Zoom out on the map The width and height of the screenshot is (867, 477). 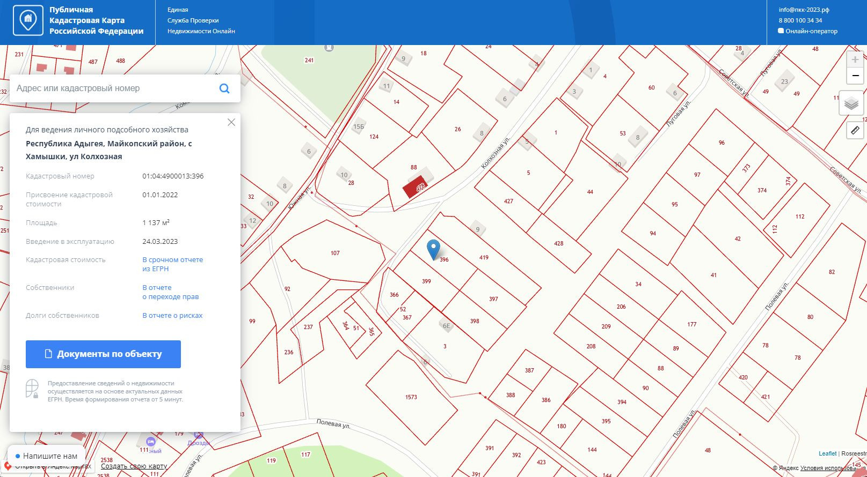[855, 76]
